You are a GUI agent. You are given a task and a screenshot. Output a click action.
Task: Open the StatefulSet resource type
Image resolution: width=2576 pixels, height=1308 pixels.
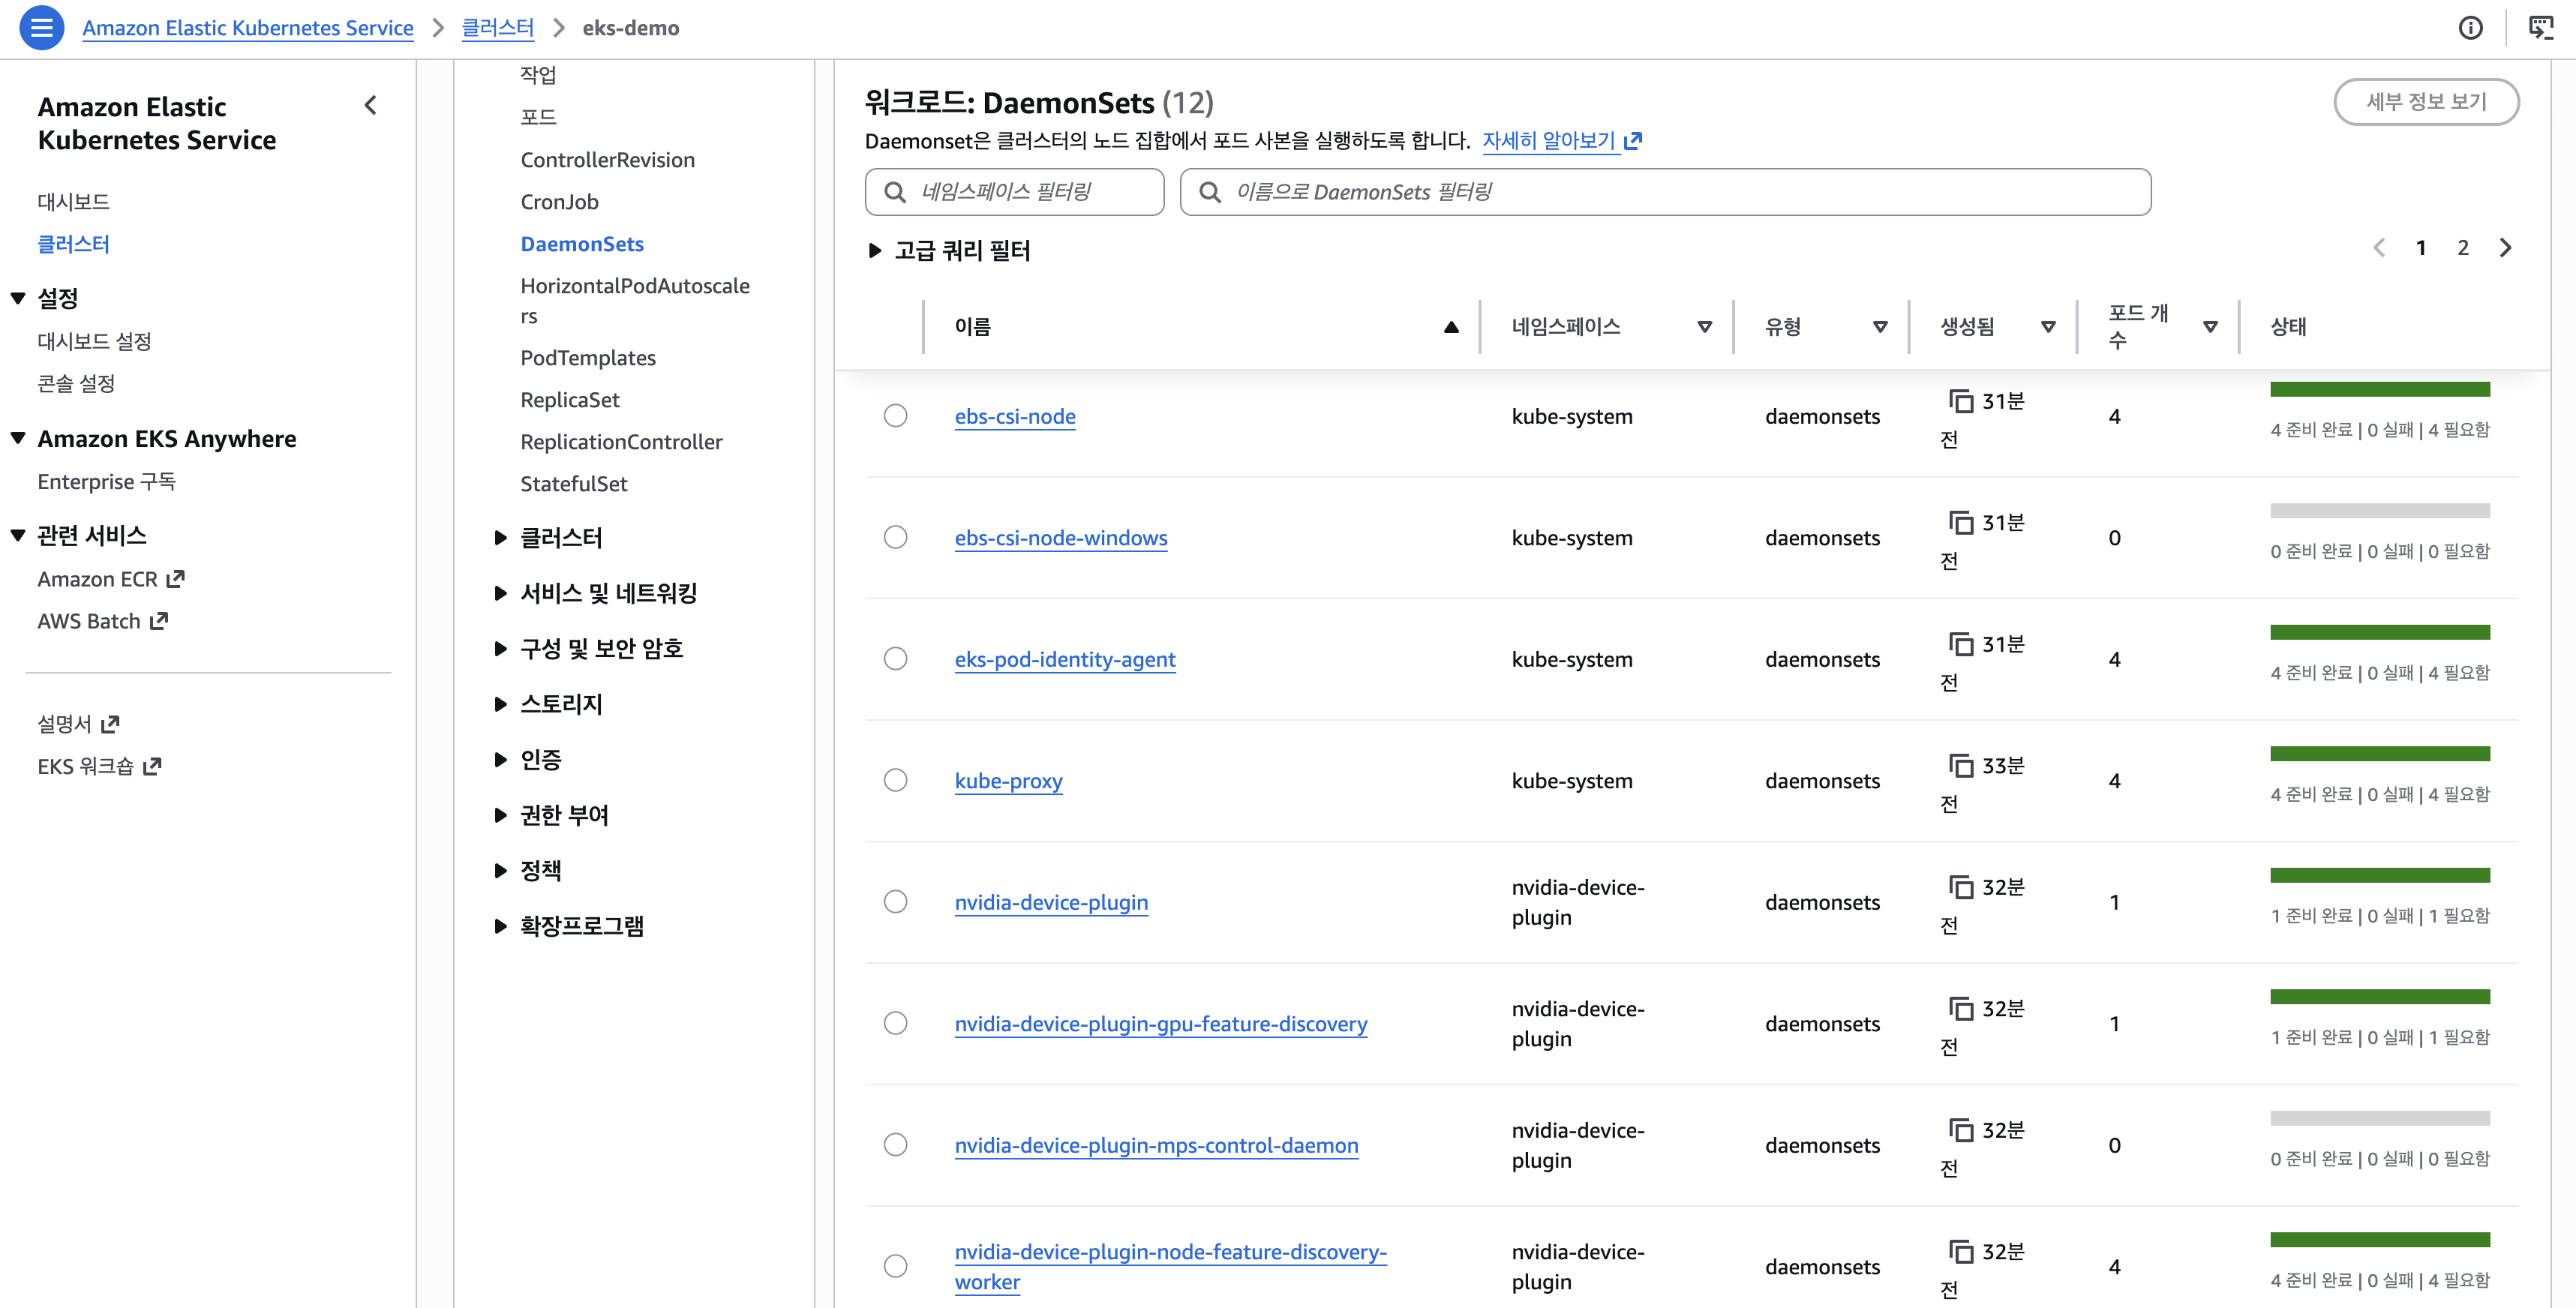[574, 484]
